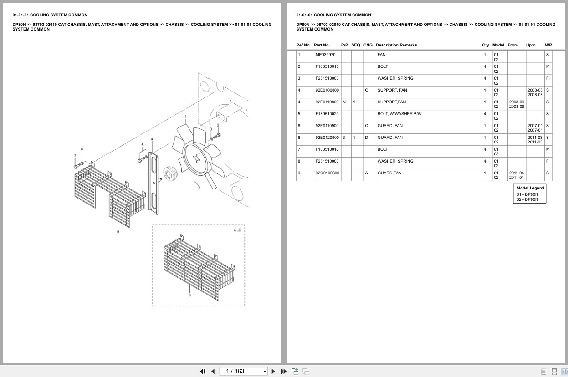The height and width of the screenshot is (377, 568).
Task: Open the page number dropdown
Action: point(265,372)
